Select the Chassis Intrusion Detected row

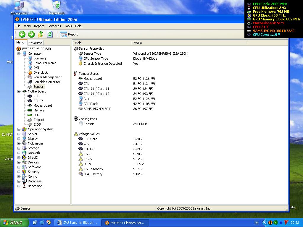point(108,64)
